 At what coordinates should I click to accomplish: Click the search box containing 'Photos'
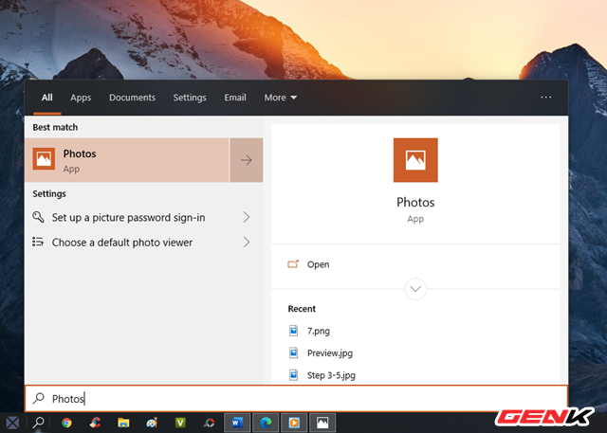coord(294,399)
